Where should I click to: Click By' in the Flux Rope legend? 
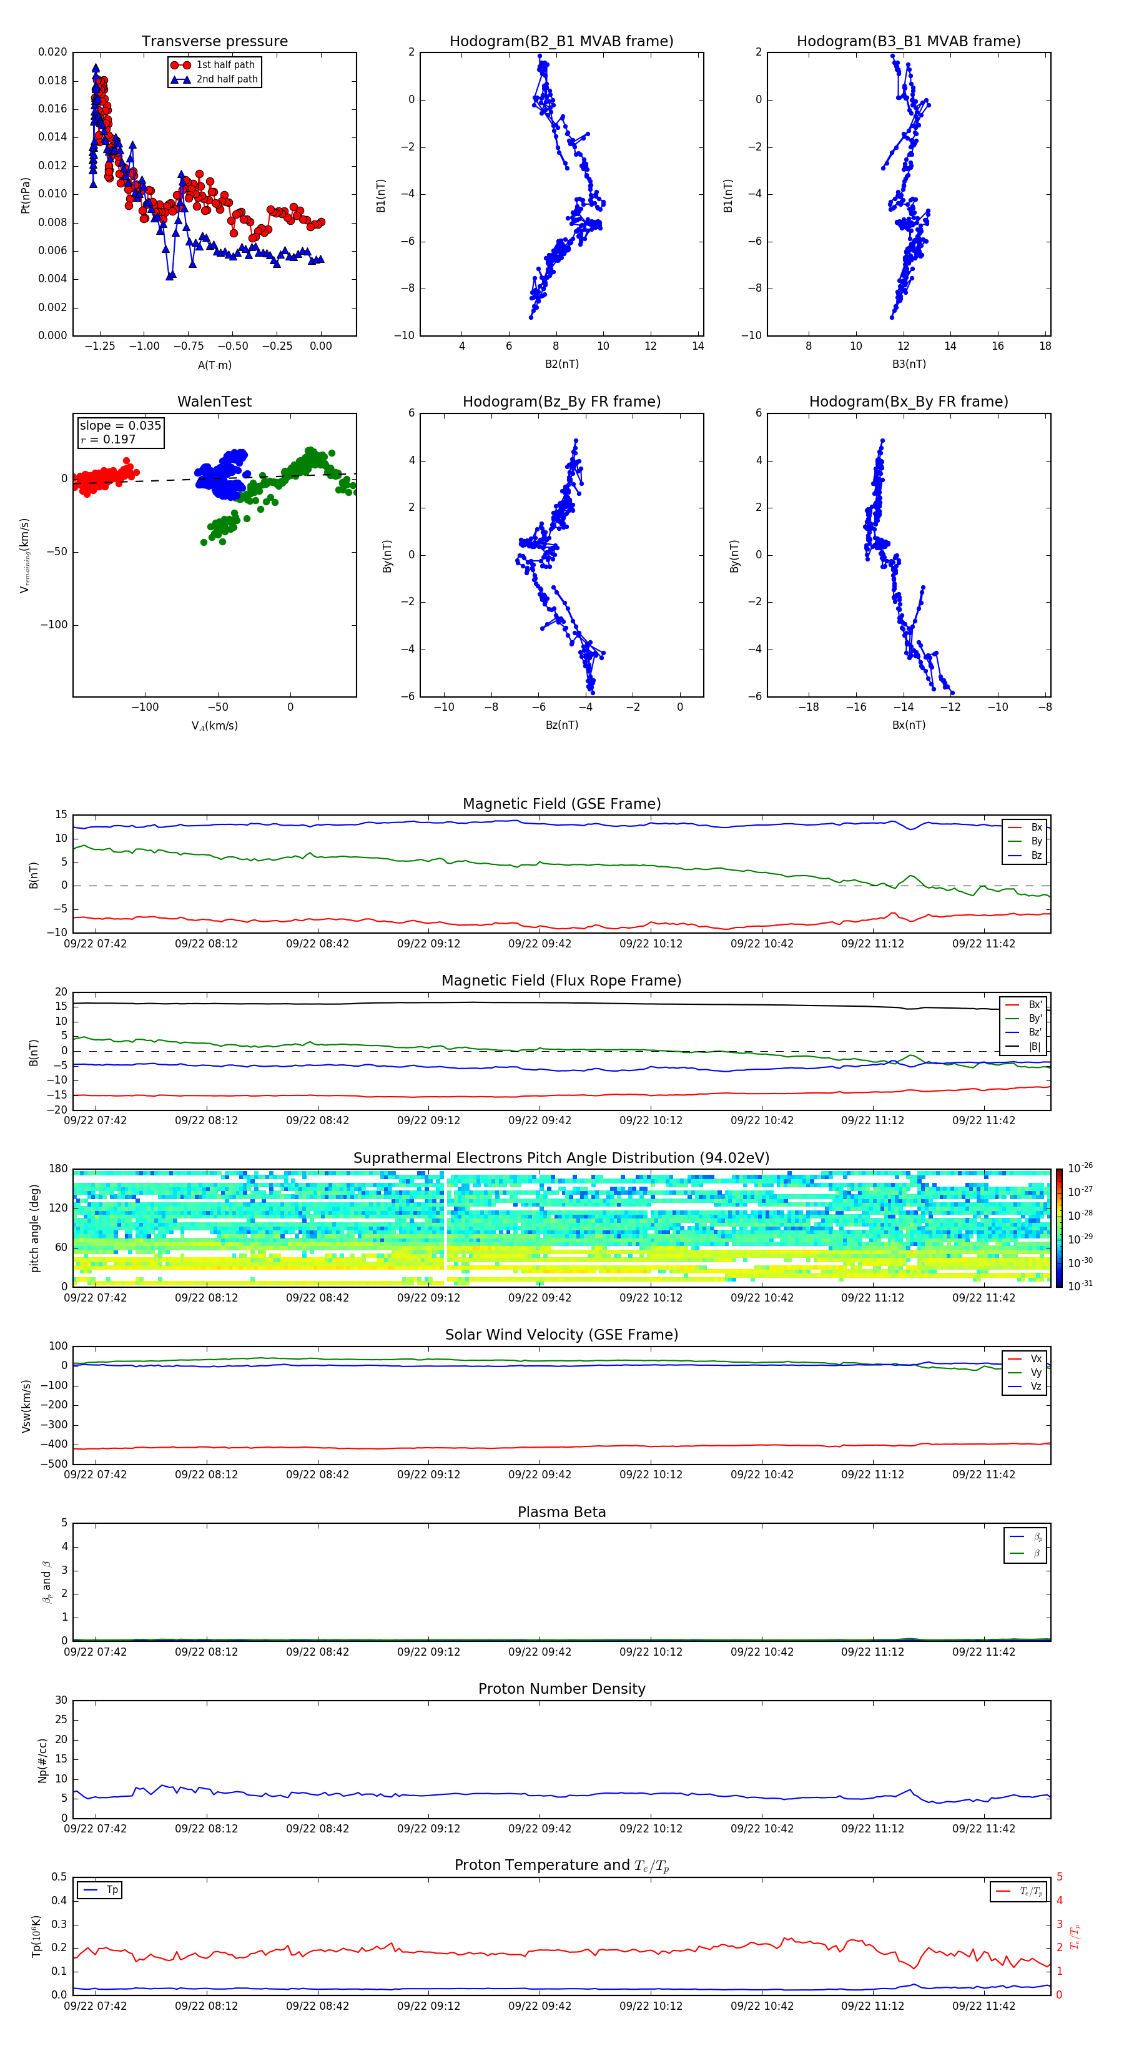(x=1024, y=1019)
